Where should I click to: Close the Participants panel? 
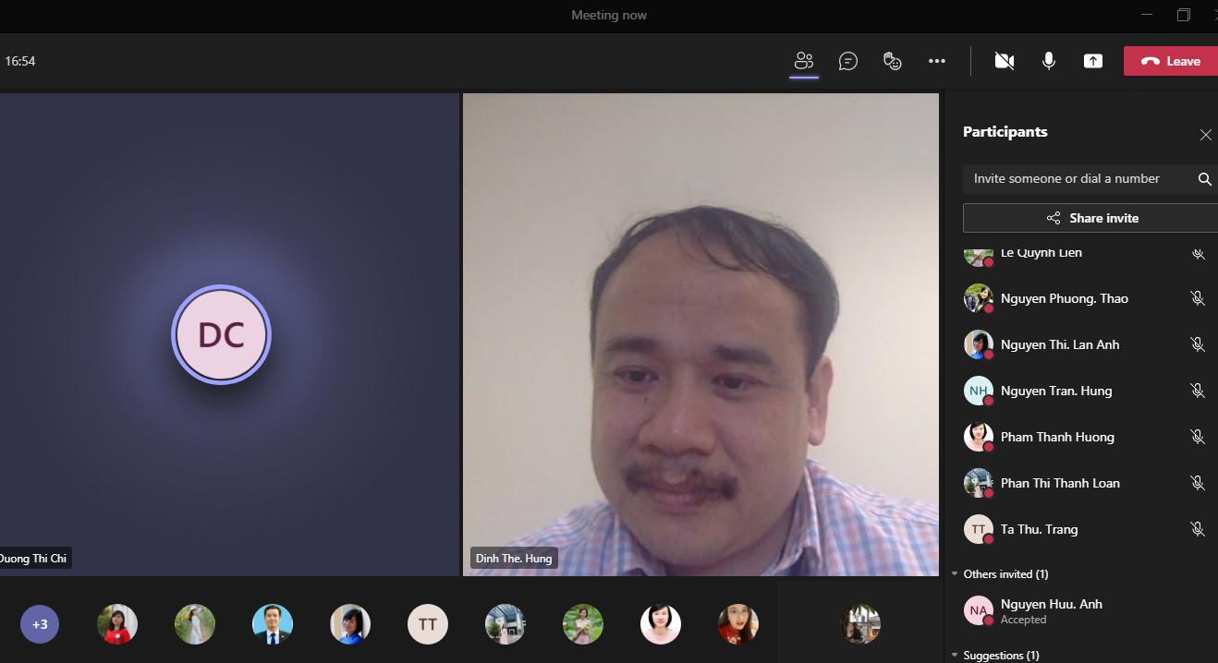click(1205, 135)
